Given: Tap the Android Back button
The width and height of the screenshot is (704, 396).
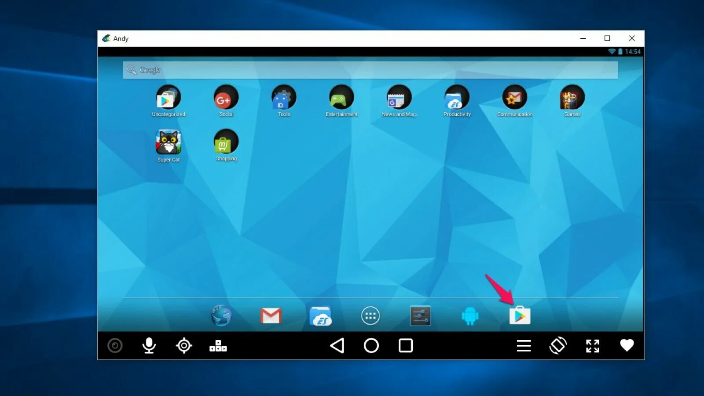Looking at the screenshot, I should tap(337, 346).
